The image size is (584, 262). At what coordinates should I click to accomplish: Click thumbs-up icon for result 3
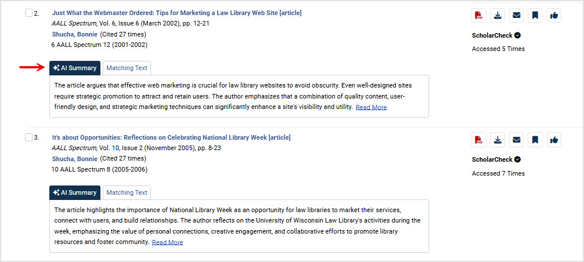554,140
